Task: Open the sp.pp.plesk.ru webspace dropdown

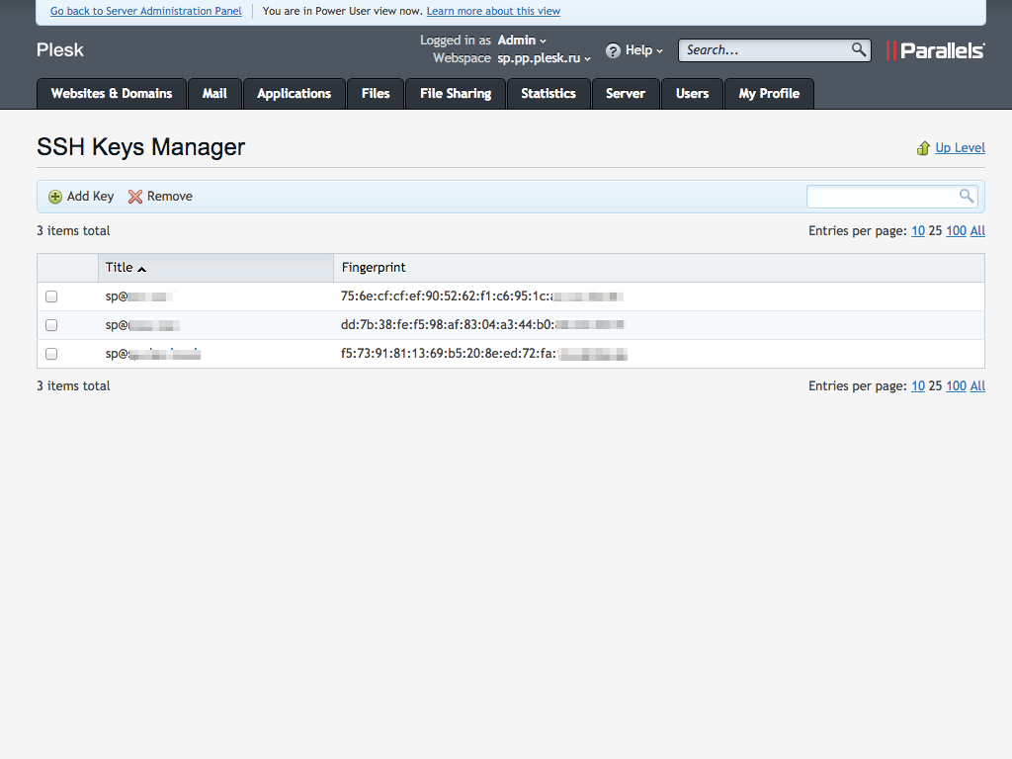Action: point(545,58)
